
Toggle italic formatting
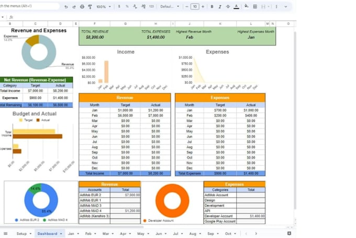[x=220, y=7]
